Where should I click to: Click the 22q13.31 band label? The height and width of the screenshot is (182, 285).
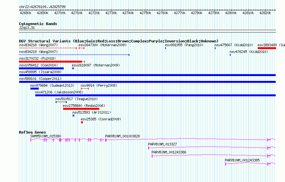[x=27, y=28]
